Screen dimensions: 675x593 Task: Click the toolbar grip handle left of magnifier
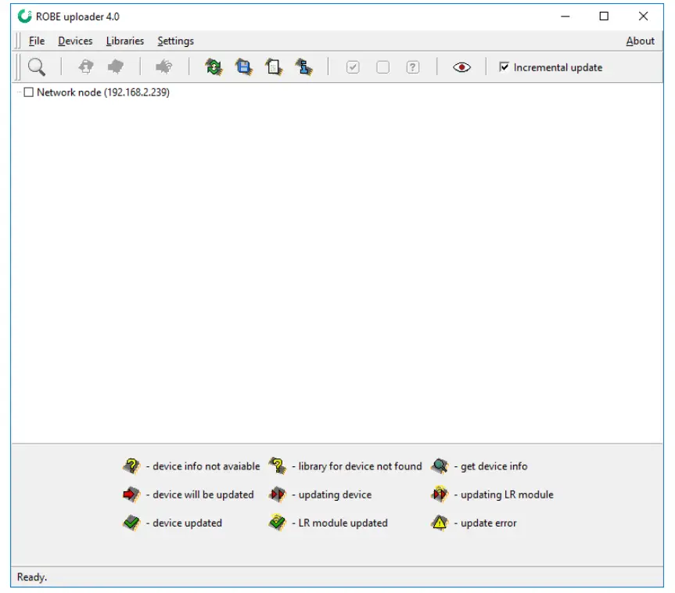(x=18, y=67)
